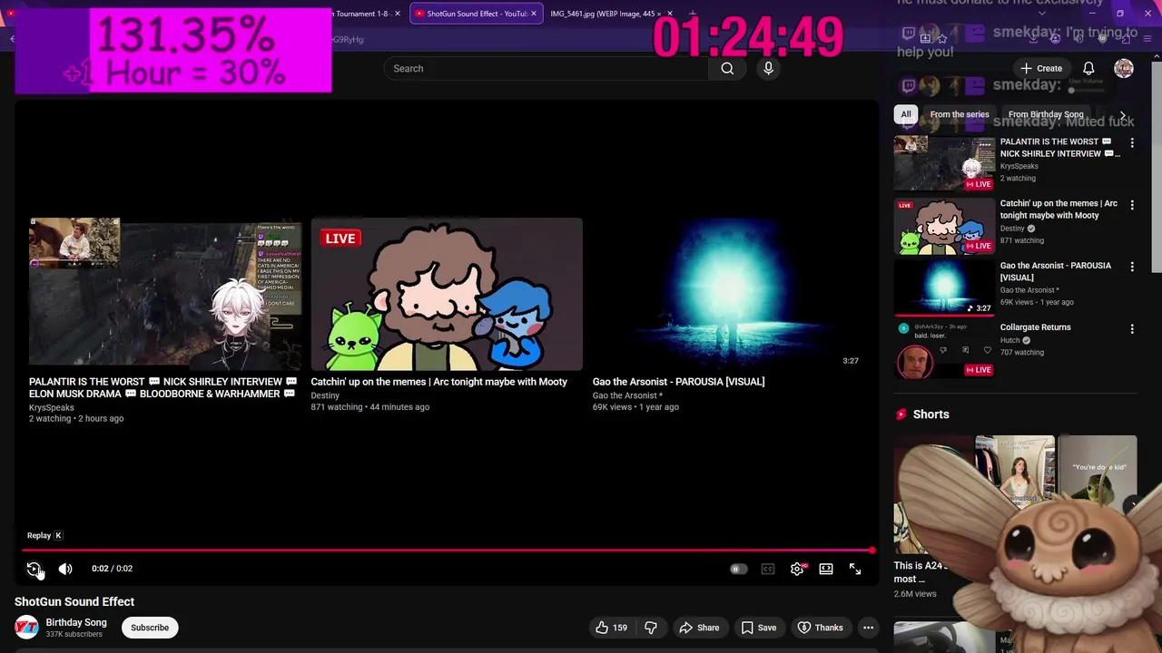Open PAROUSIA sidebar thumbnail
The height and width of the screenshot is (653, 1162).
[944, 288]
